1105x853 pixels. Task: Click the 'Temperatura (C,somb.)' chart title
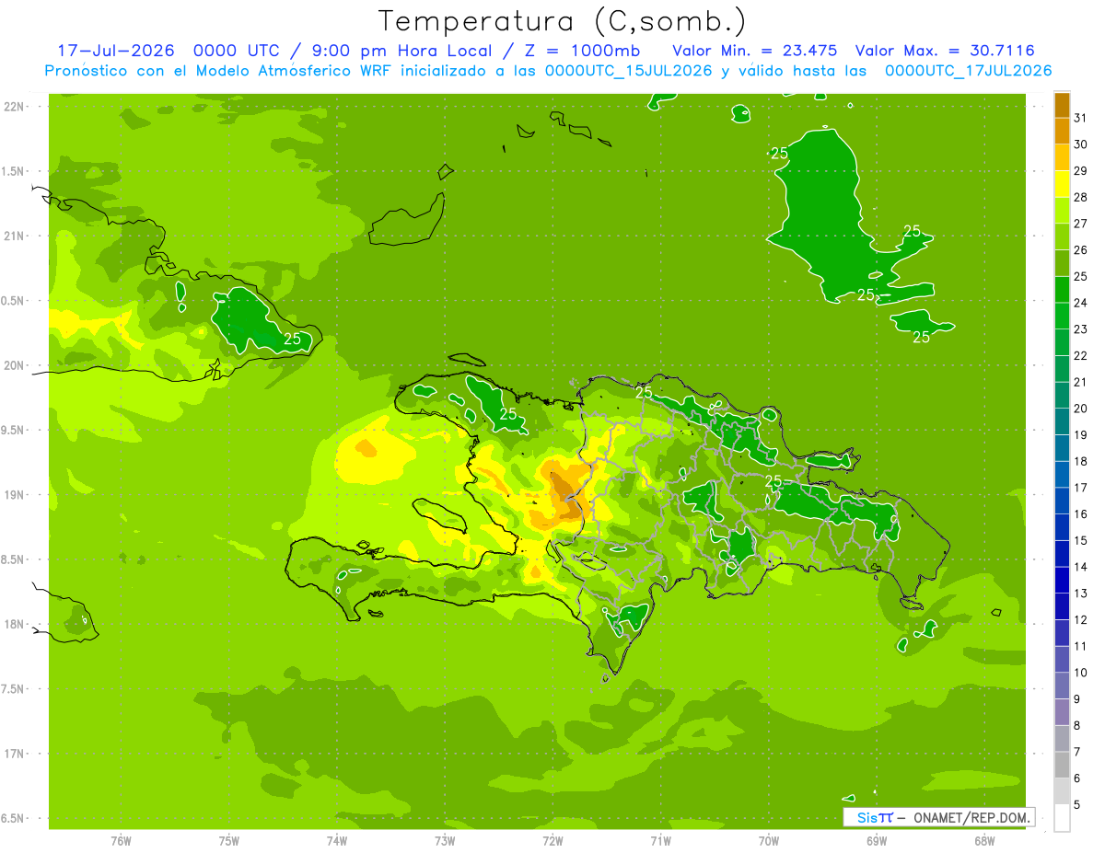click(562, 20)
